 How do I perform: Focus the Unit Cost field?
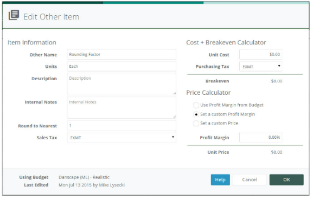click(260, 54)
